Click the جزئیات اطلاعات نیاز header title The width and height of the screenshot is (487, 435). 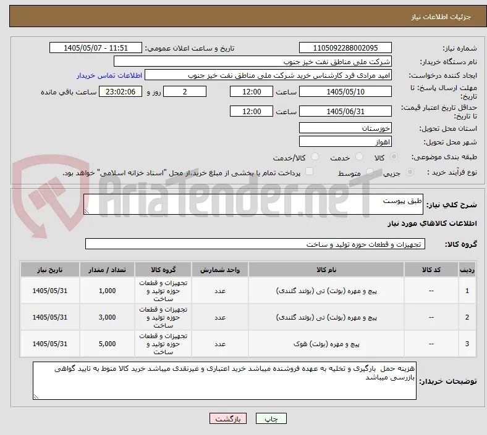pyautogui.click(x=441, y=17)
